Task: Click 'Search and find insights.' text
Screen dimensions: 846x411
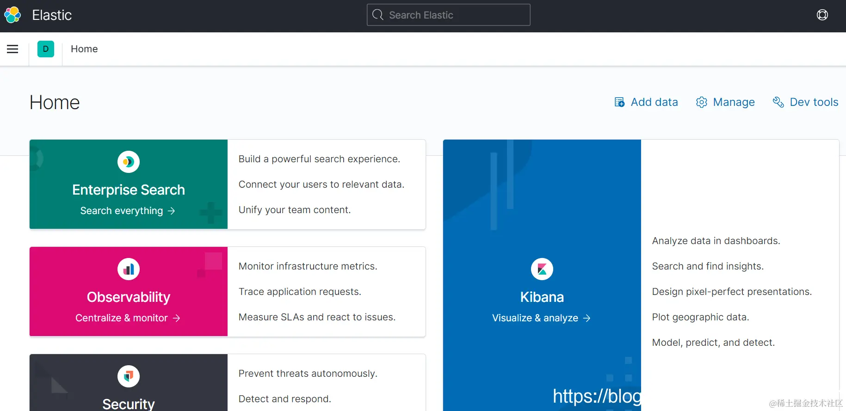Action: 708,266
